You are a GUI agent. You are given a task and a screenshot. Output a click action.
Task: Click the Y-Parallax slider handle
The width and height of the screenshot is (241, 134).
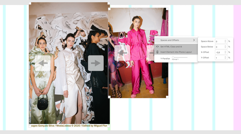point(173,57)
